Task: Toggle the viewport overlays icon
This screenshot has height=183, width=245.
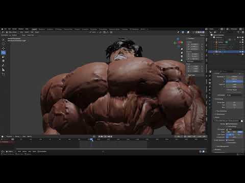Action: pyautogui.click(x=188, y=32)
